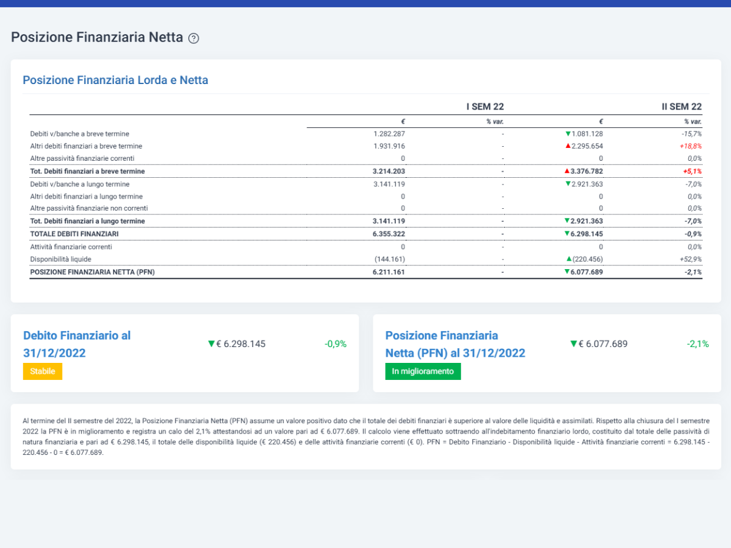Image resolution: width=731 pixels, height=548 pixels.
Task: Click the Posizione Finanziaria Netta (PFN) card title
Action: (x=455, y=344)
